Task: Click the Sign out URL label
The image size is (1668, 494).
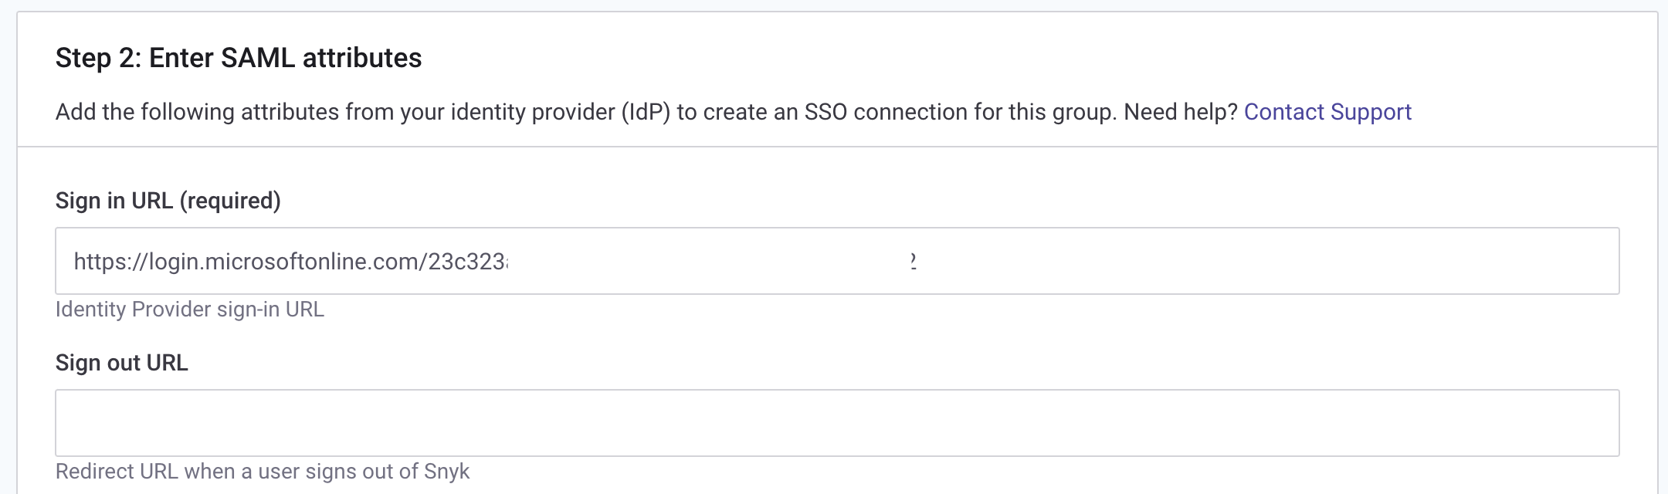Action: pyautogui.click(x=124, y=361)
